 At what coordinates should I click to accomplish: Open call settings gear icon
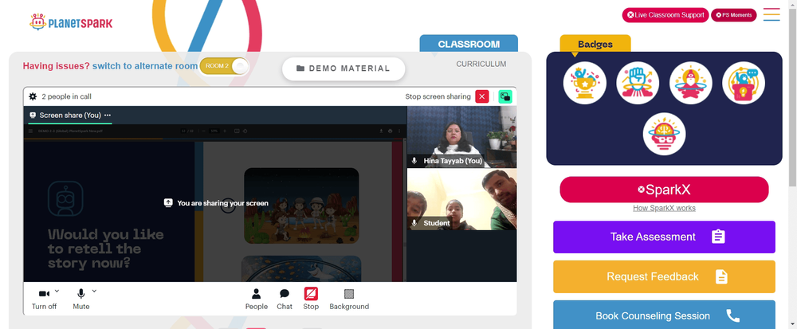point(33,96)
